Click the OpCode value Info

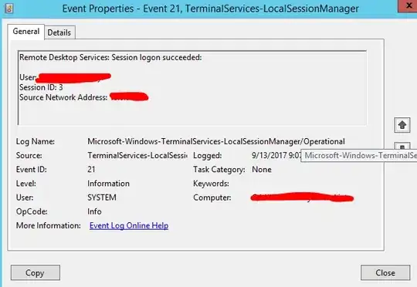(x=94, y=211)
